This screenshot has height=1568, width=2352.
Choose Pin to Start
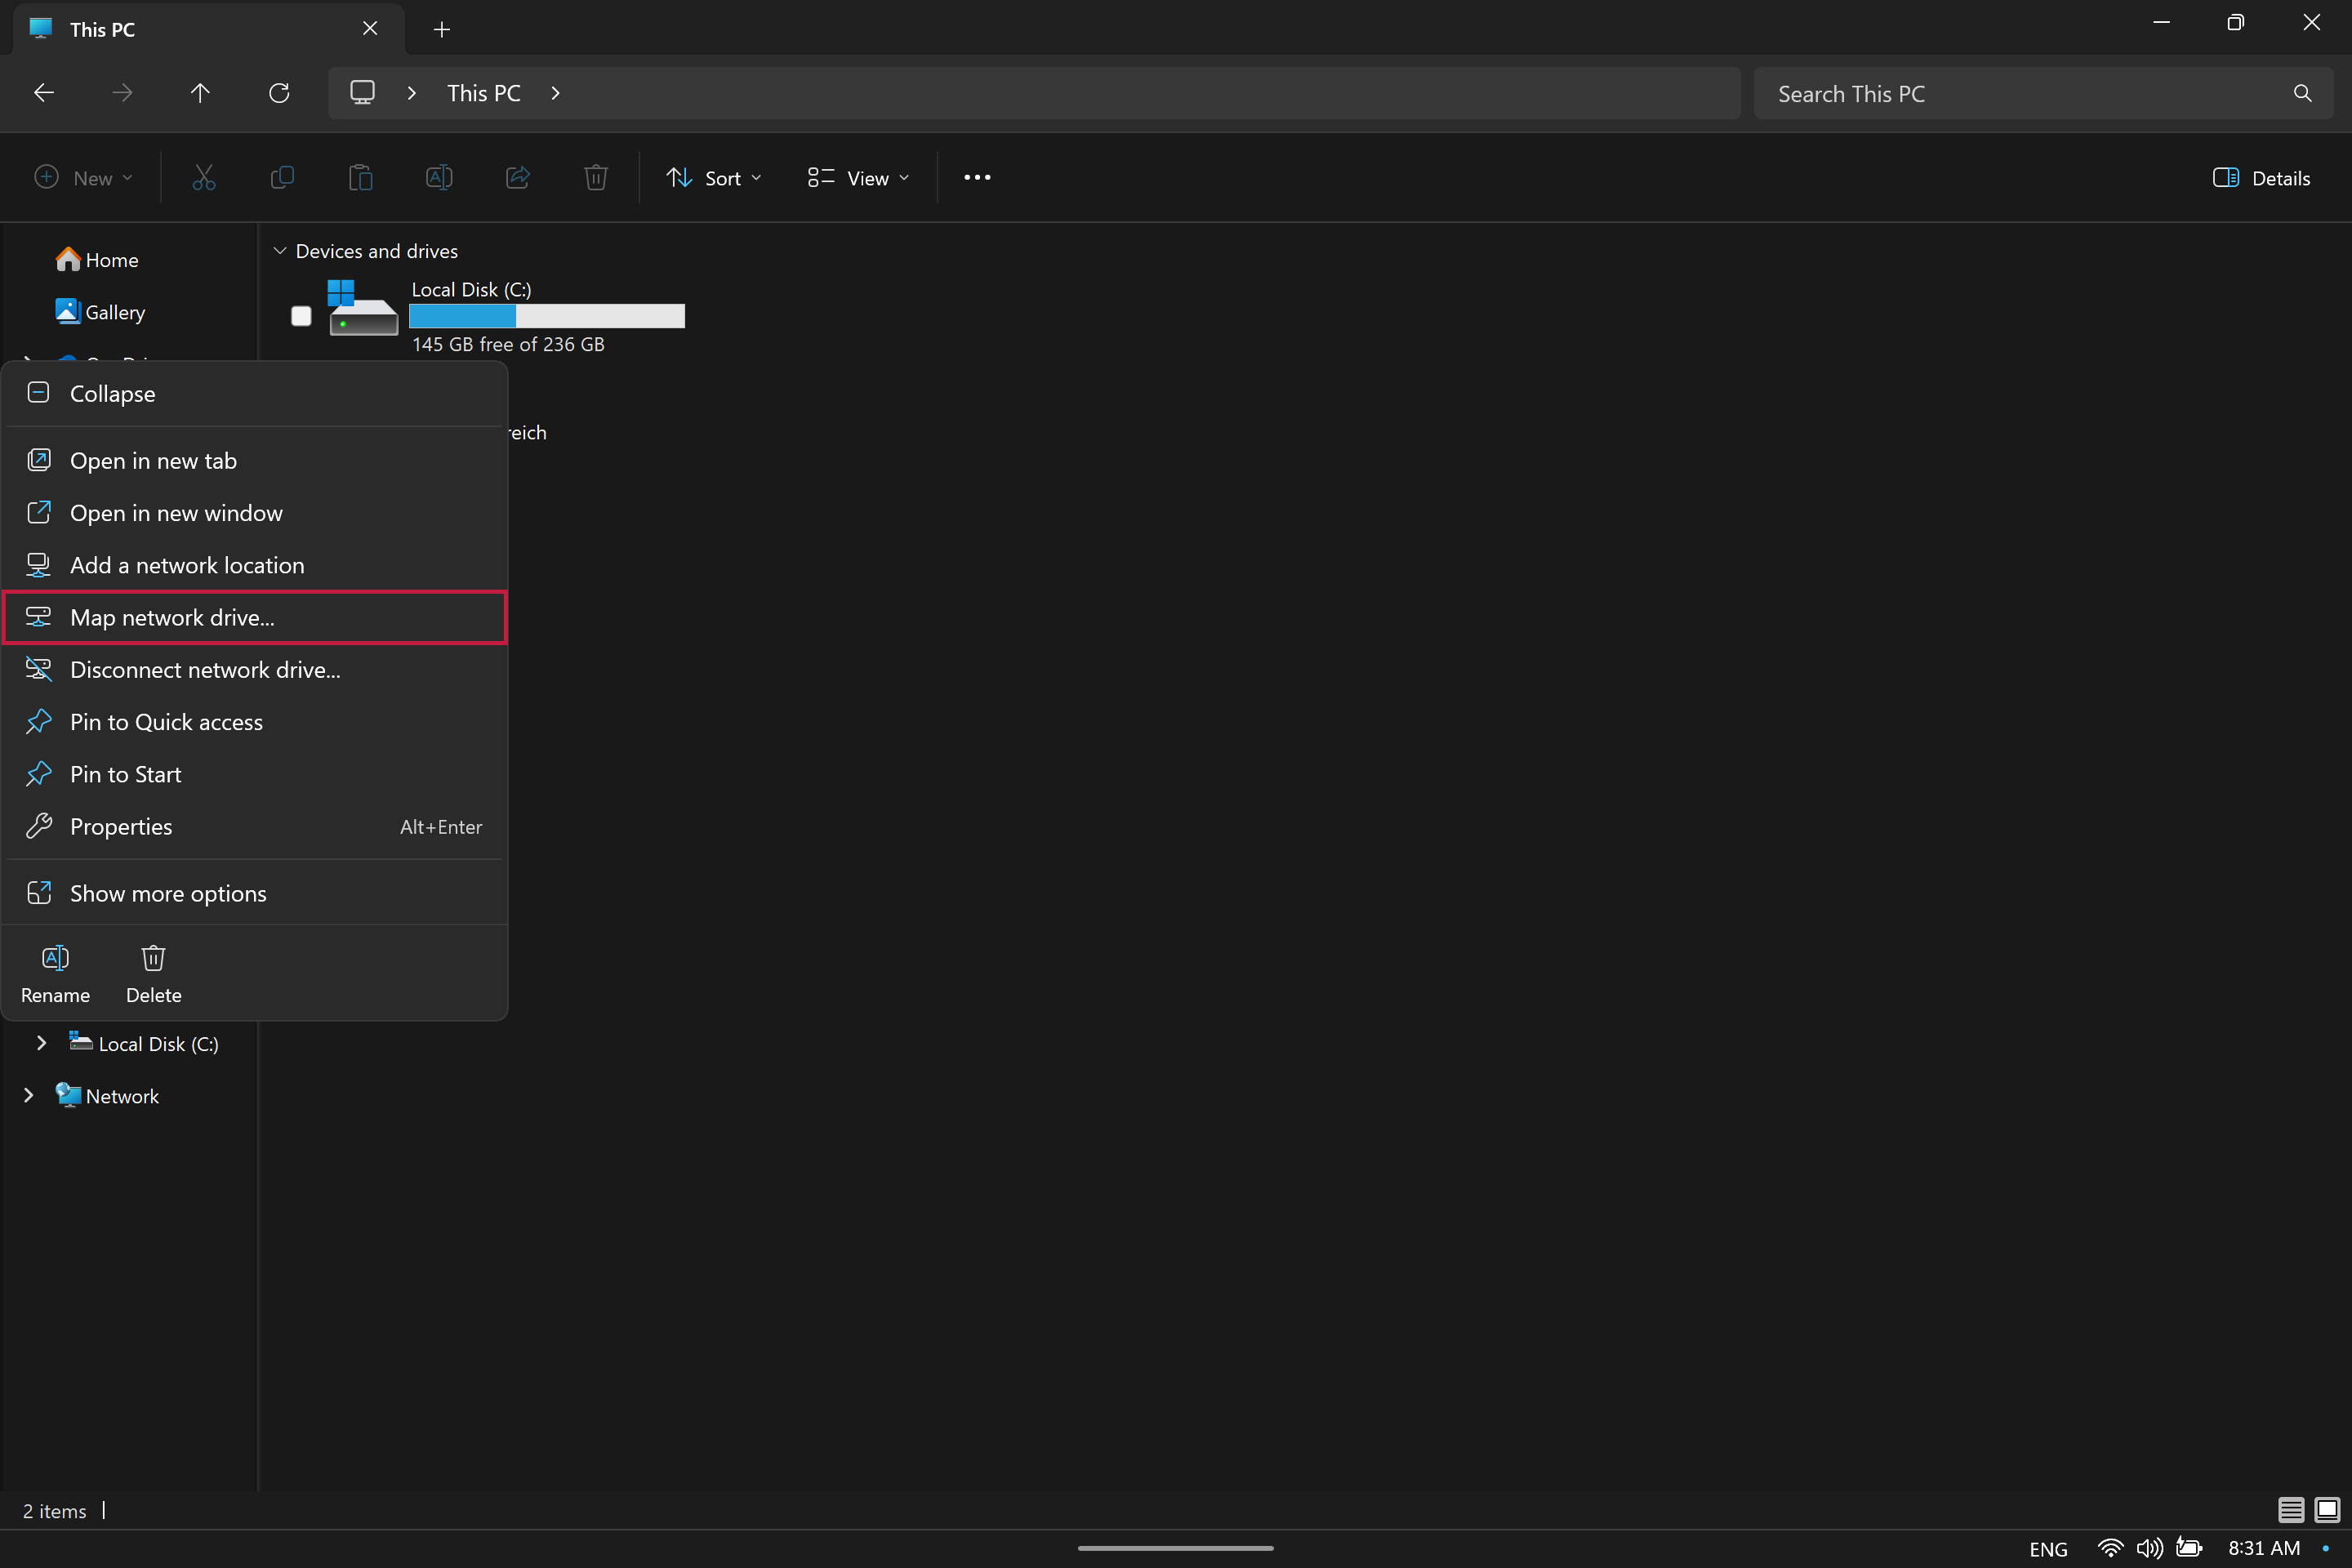click(x=254, y=774)
